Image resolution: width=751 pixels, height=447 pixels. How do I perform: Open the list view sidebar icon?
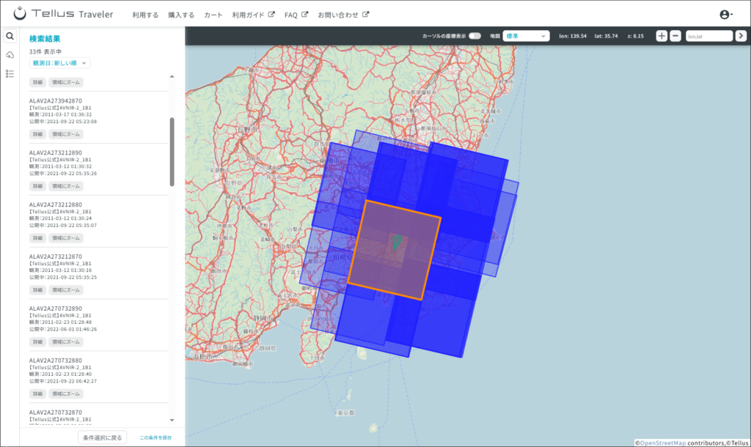click(x=10, y=74)
